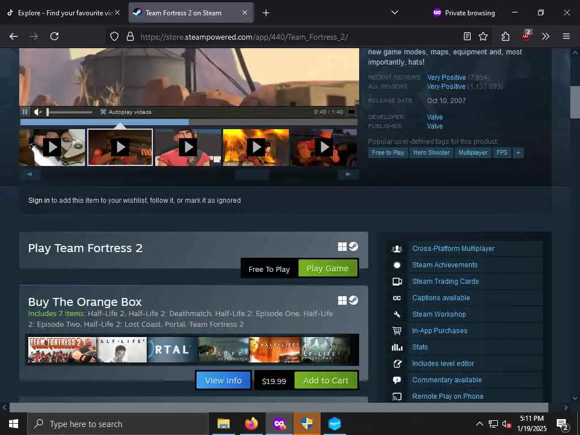
Task: Click the site security padlock icon
Action: [x=130, y=36]
